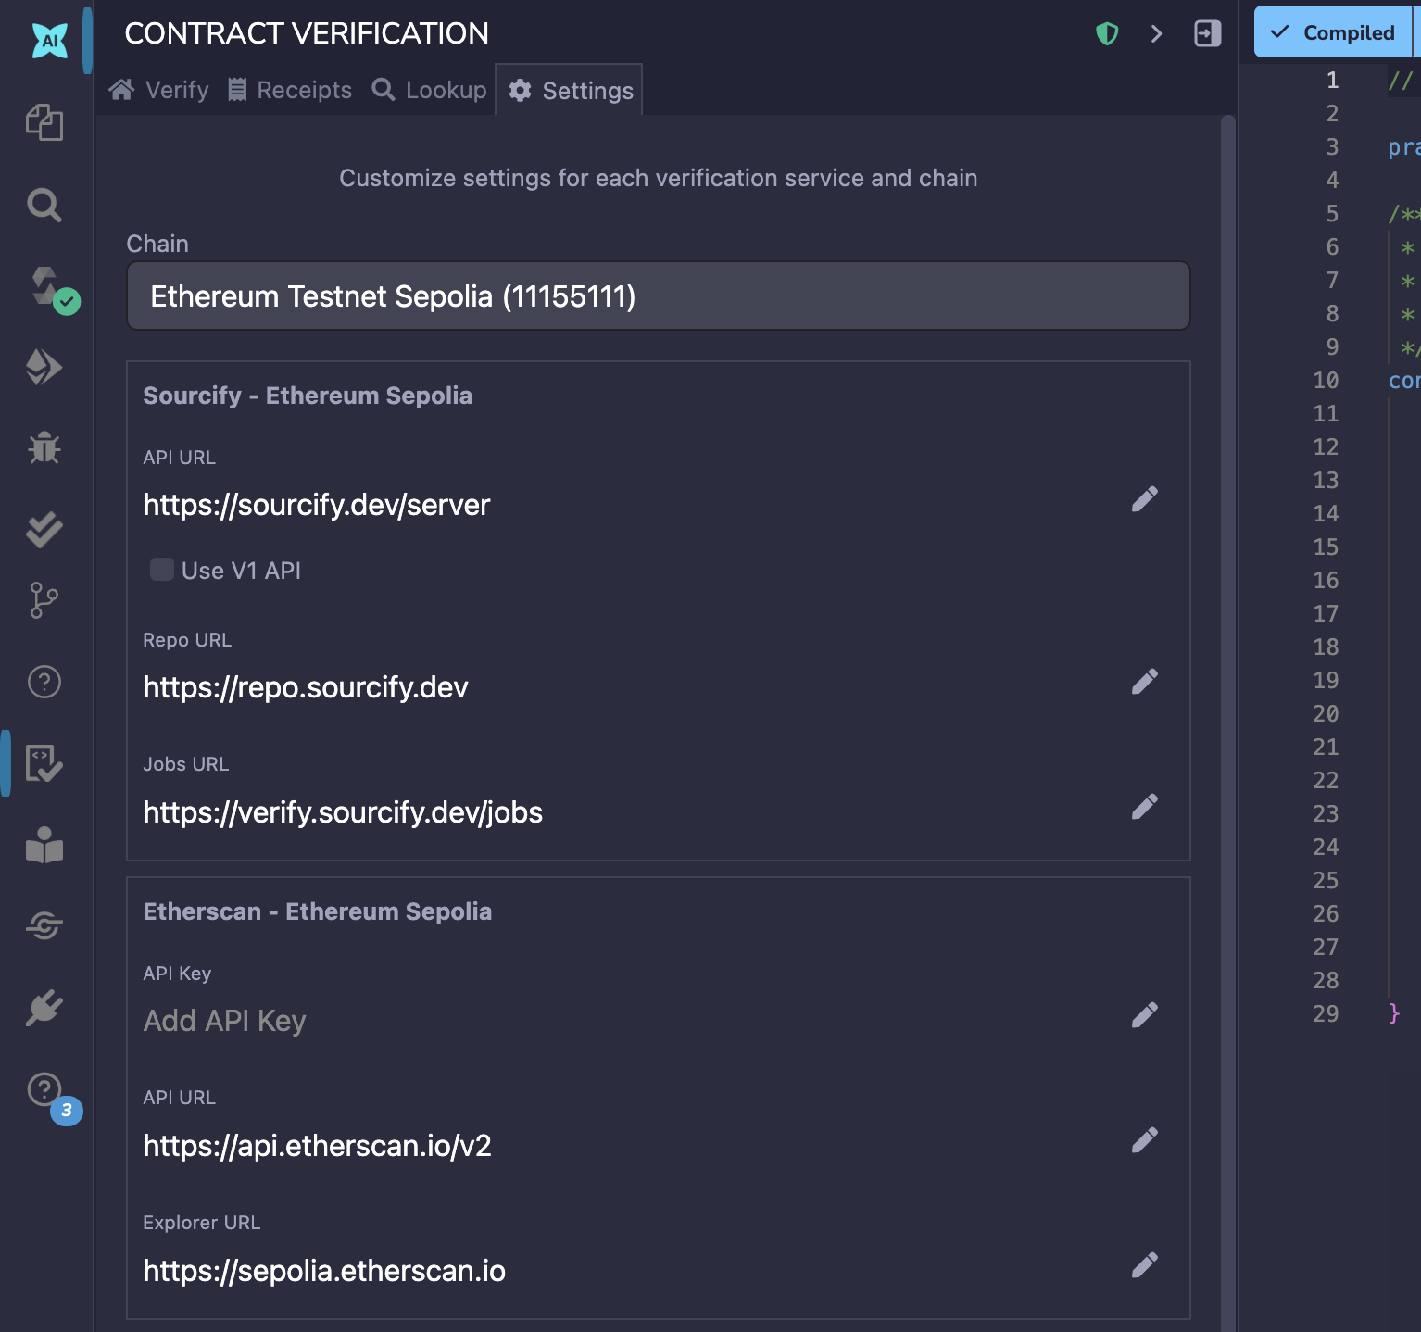Open the Plugin manager plug icon

pyautogui.click(x=44, y=1008)
